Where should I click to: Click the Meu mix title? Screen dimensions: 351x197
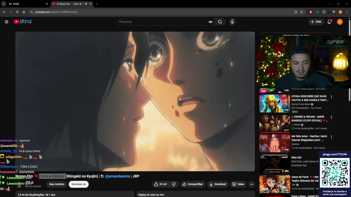pyautogui.click(x=296, y=158)
